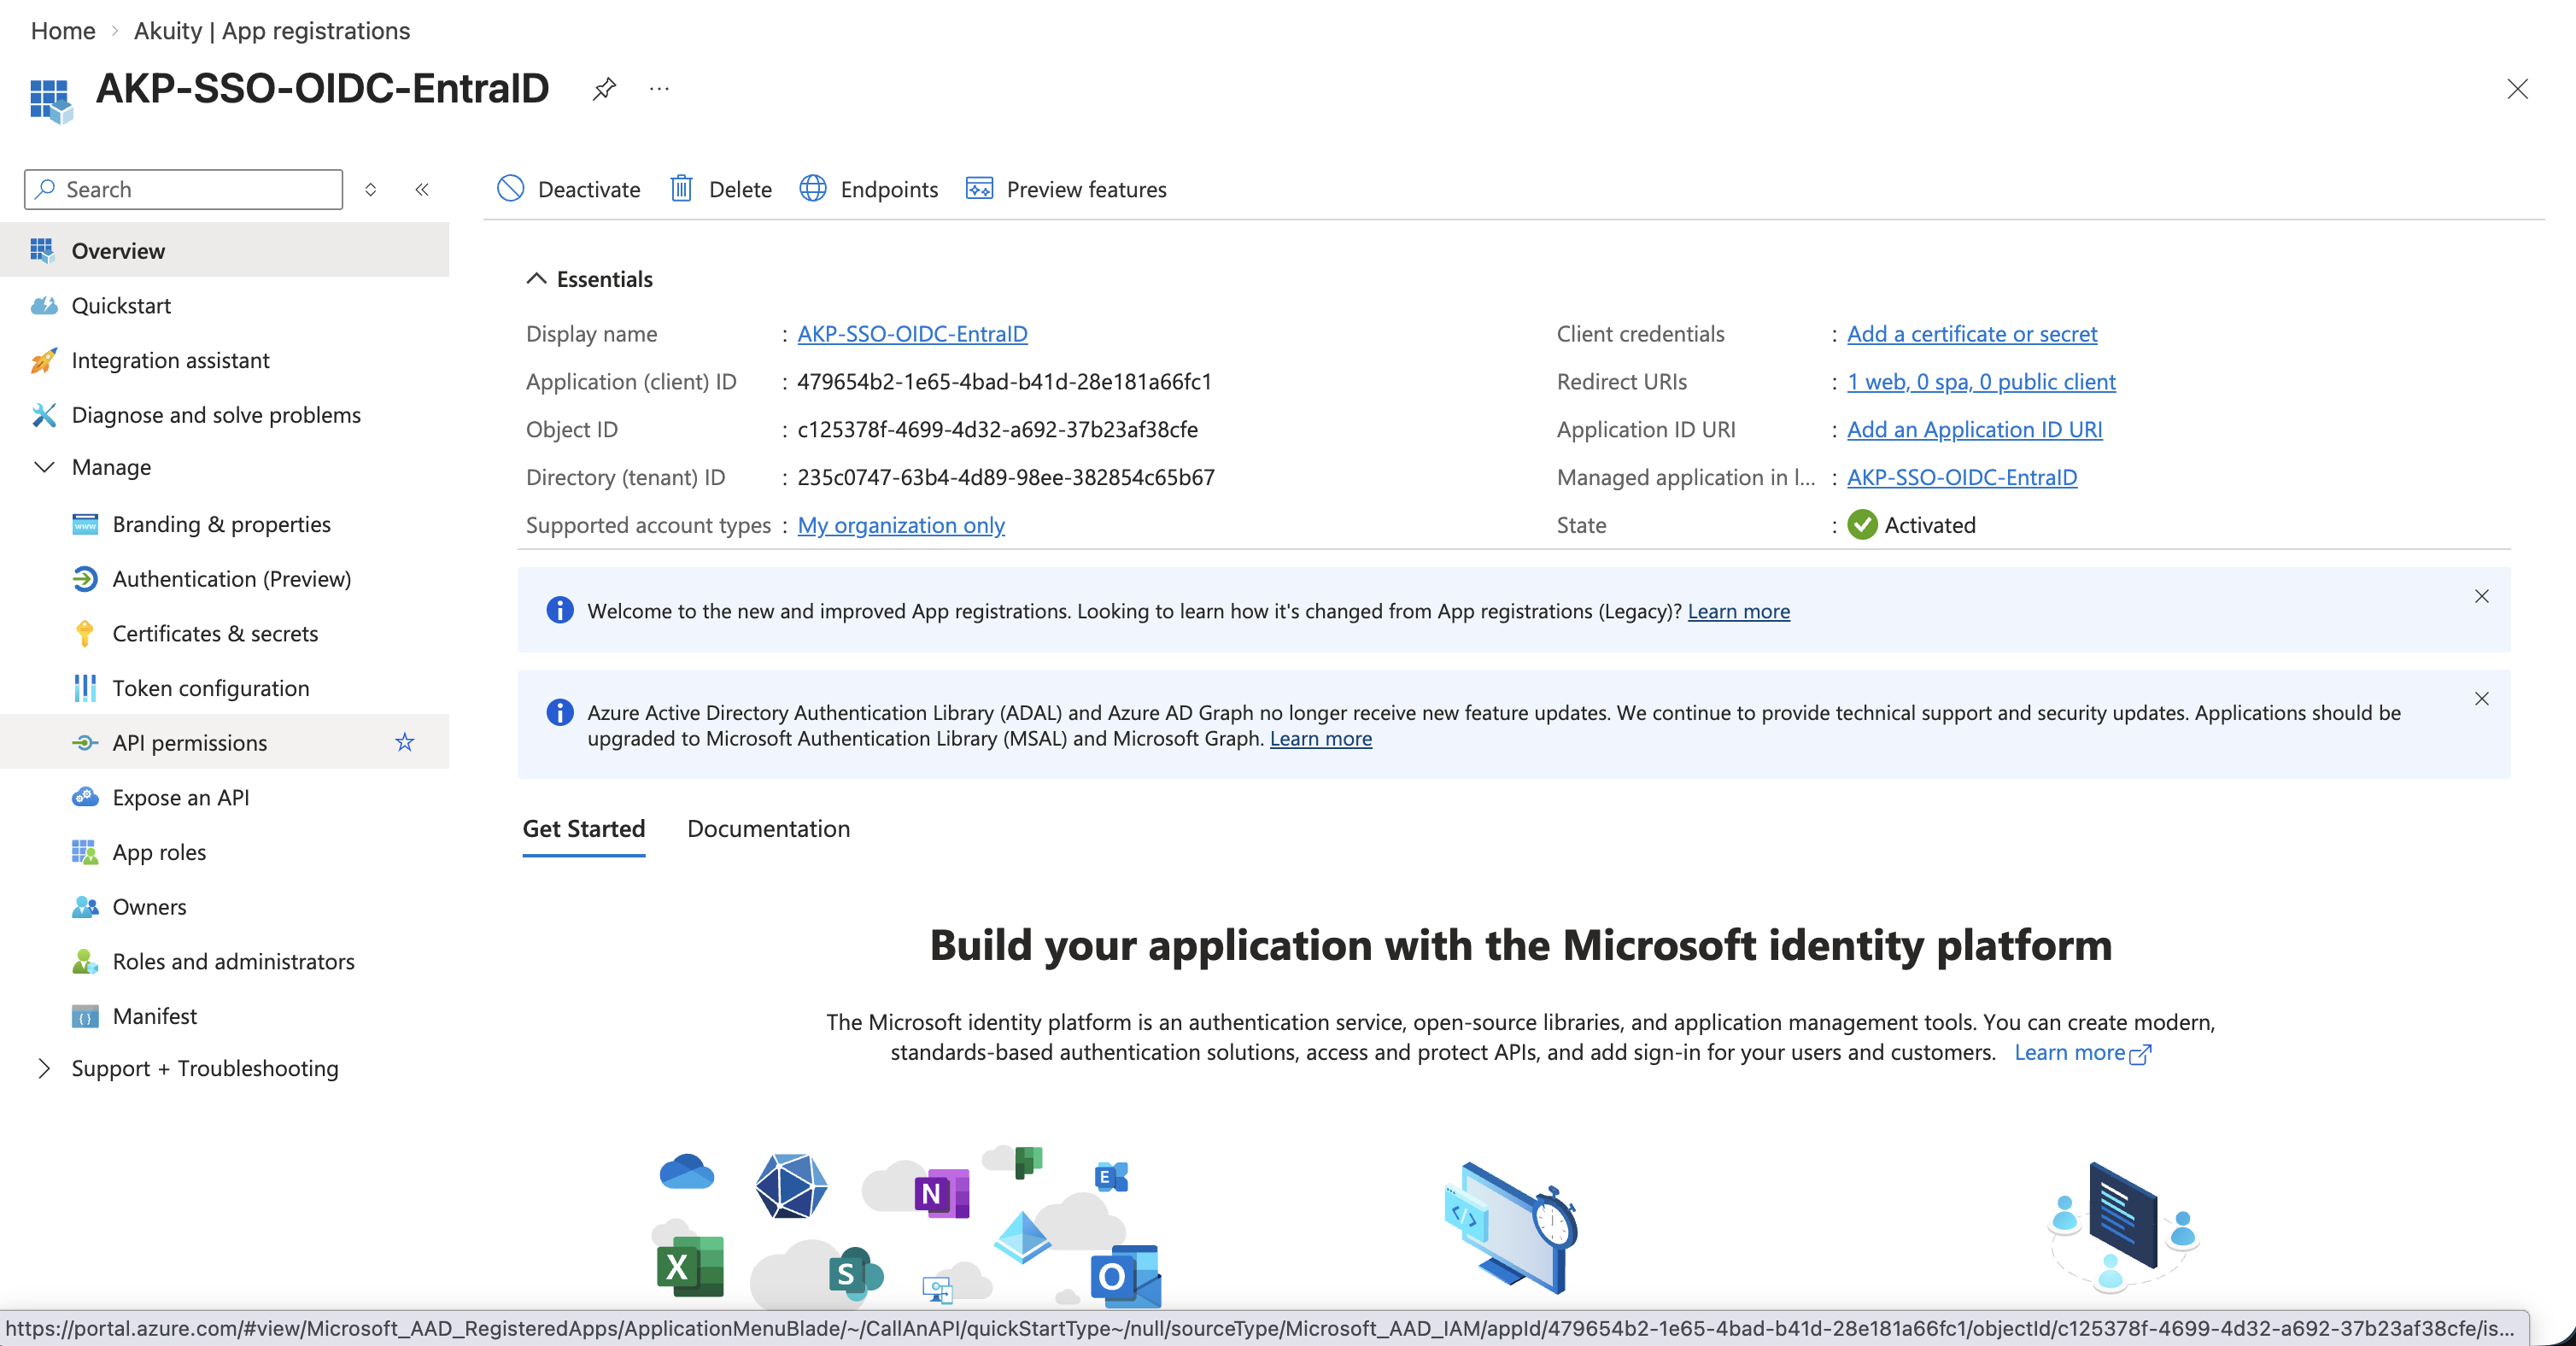Open Endpoints via the globe icon
The image size is (2576, 1346).
click(813, 189)
